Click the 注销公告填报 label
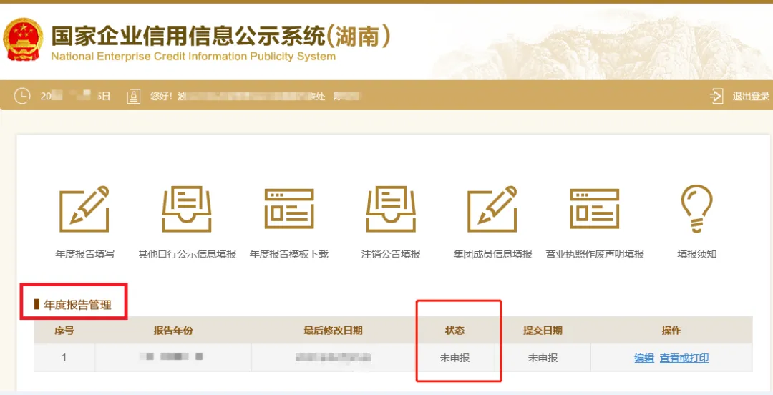 click(391, 255)
